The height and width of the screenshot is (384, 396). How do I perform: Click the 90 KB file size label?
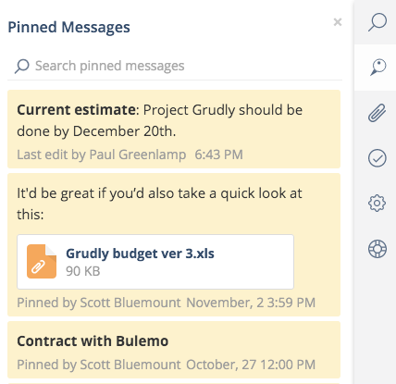click(83, 271)
